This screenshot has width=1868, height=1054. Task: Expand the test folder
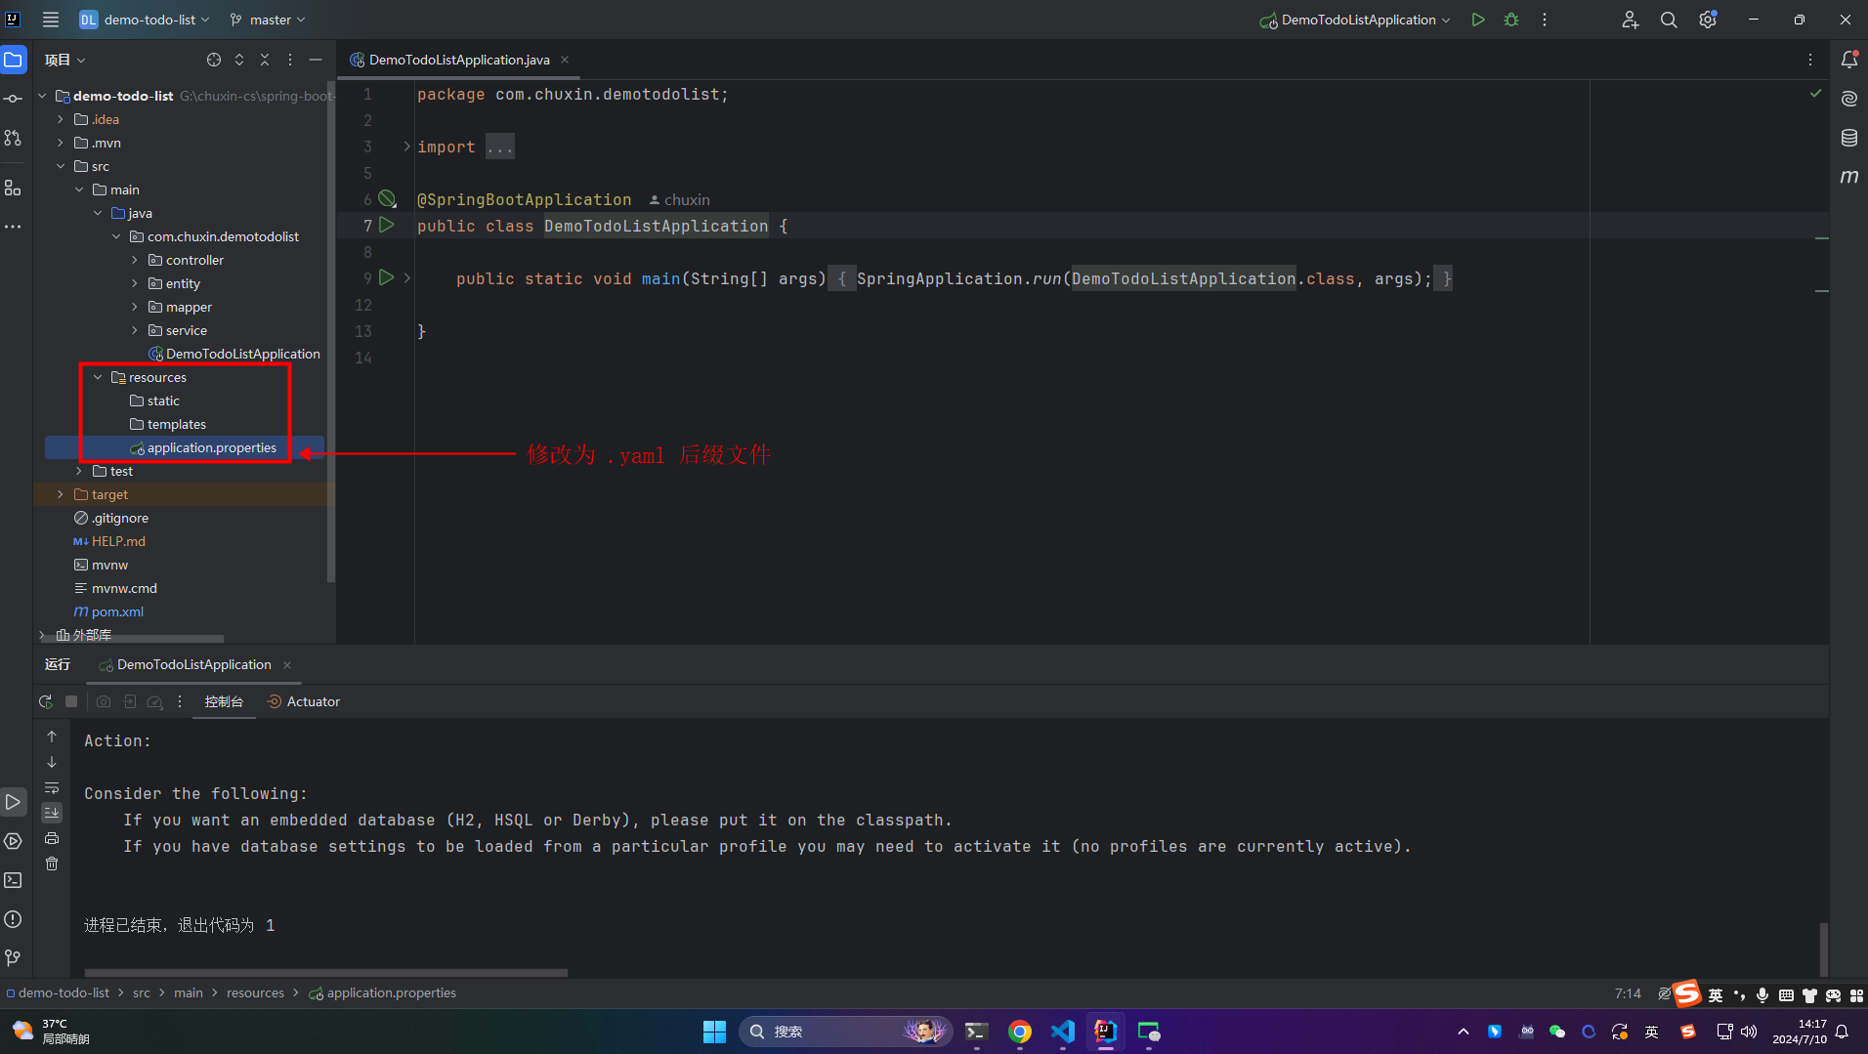pos(79,471)
